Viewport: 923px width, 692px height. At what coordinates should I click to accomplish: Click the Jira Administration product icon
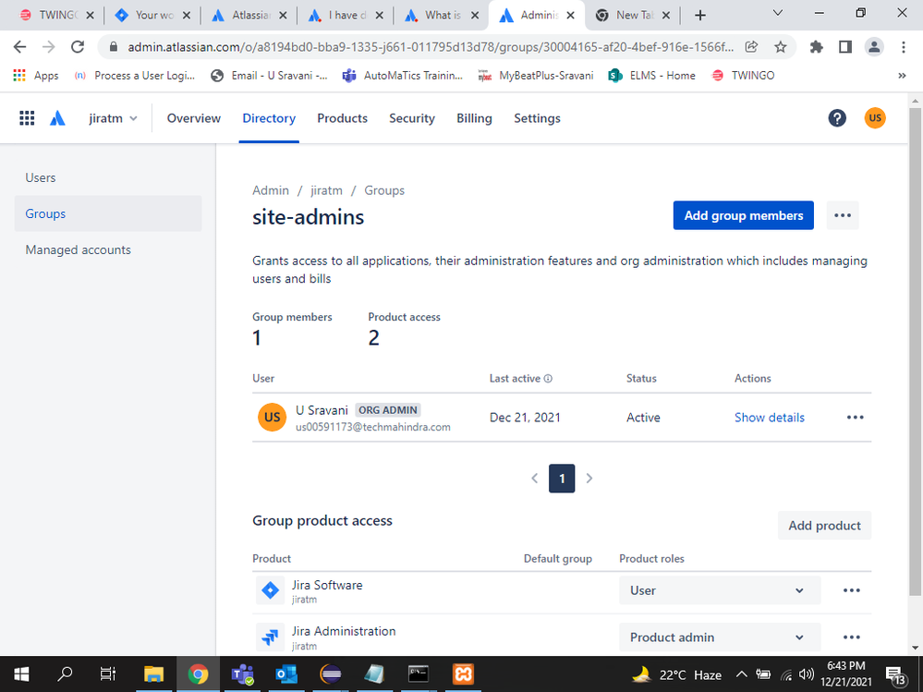pos(270,637)
